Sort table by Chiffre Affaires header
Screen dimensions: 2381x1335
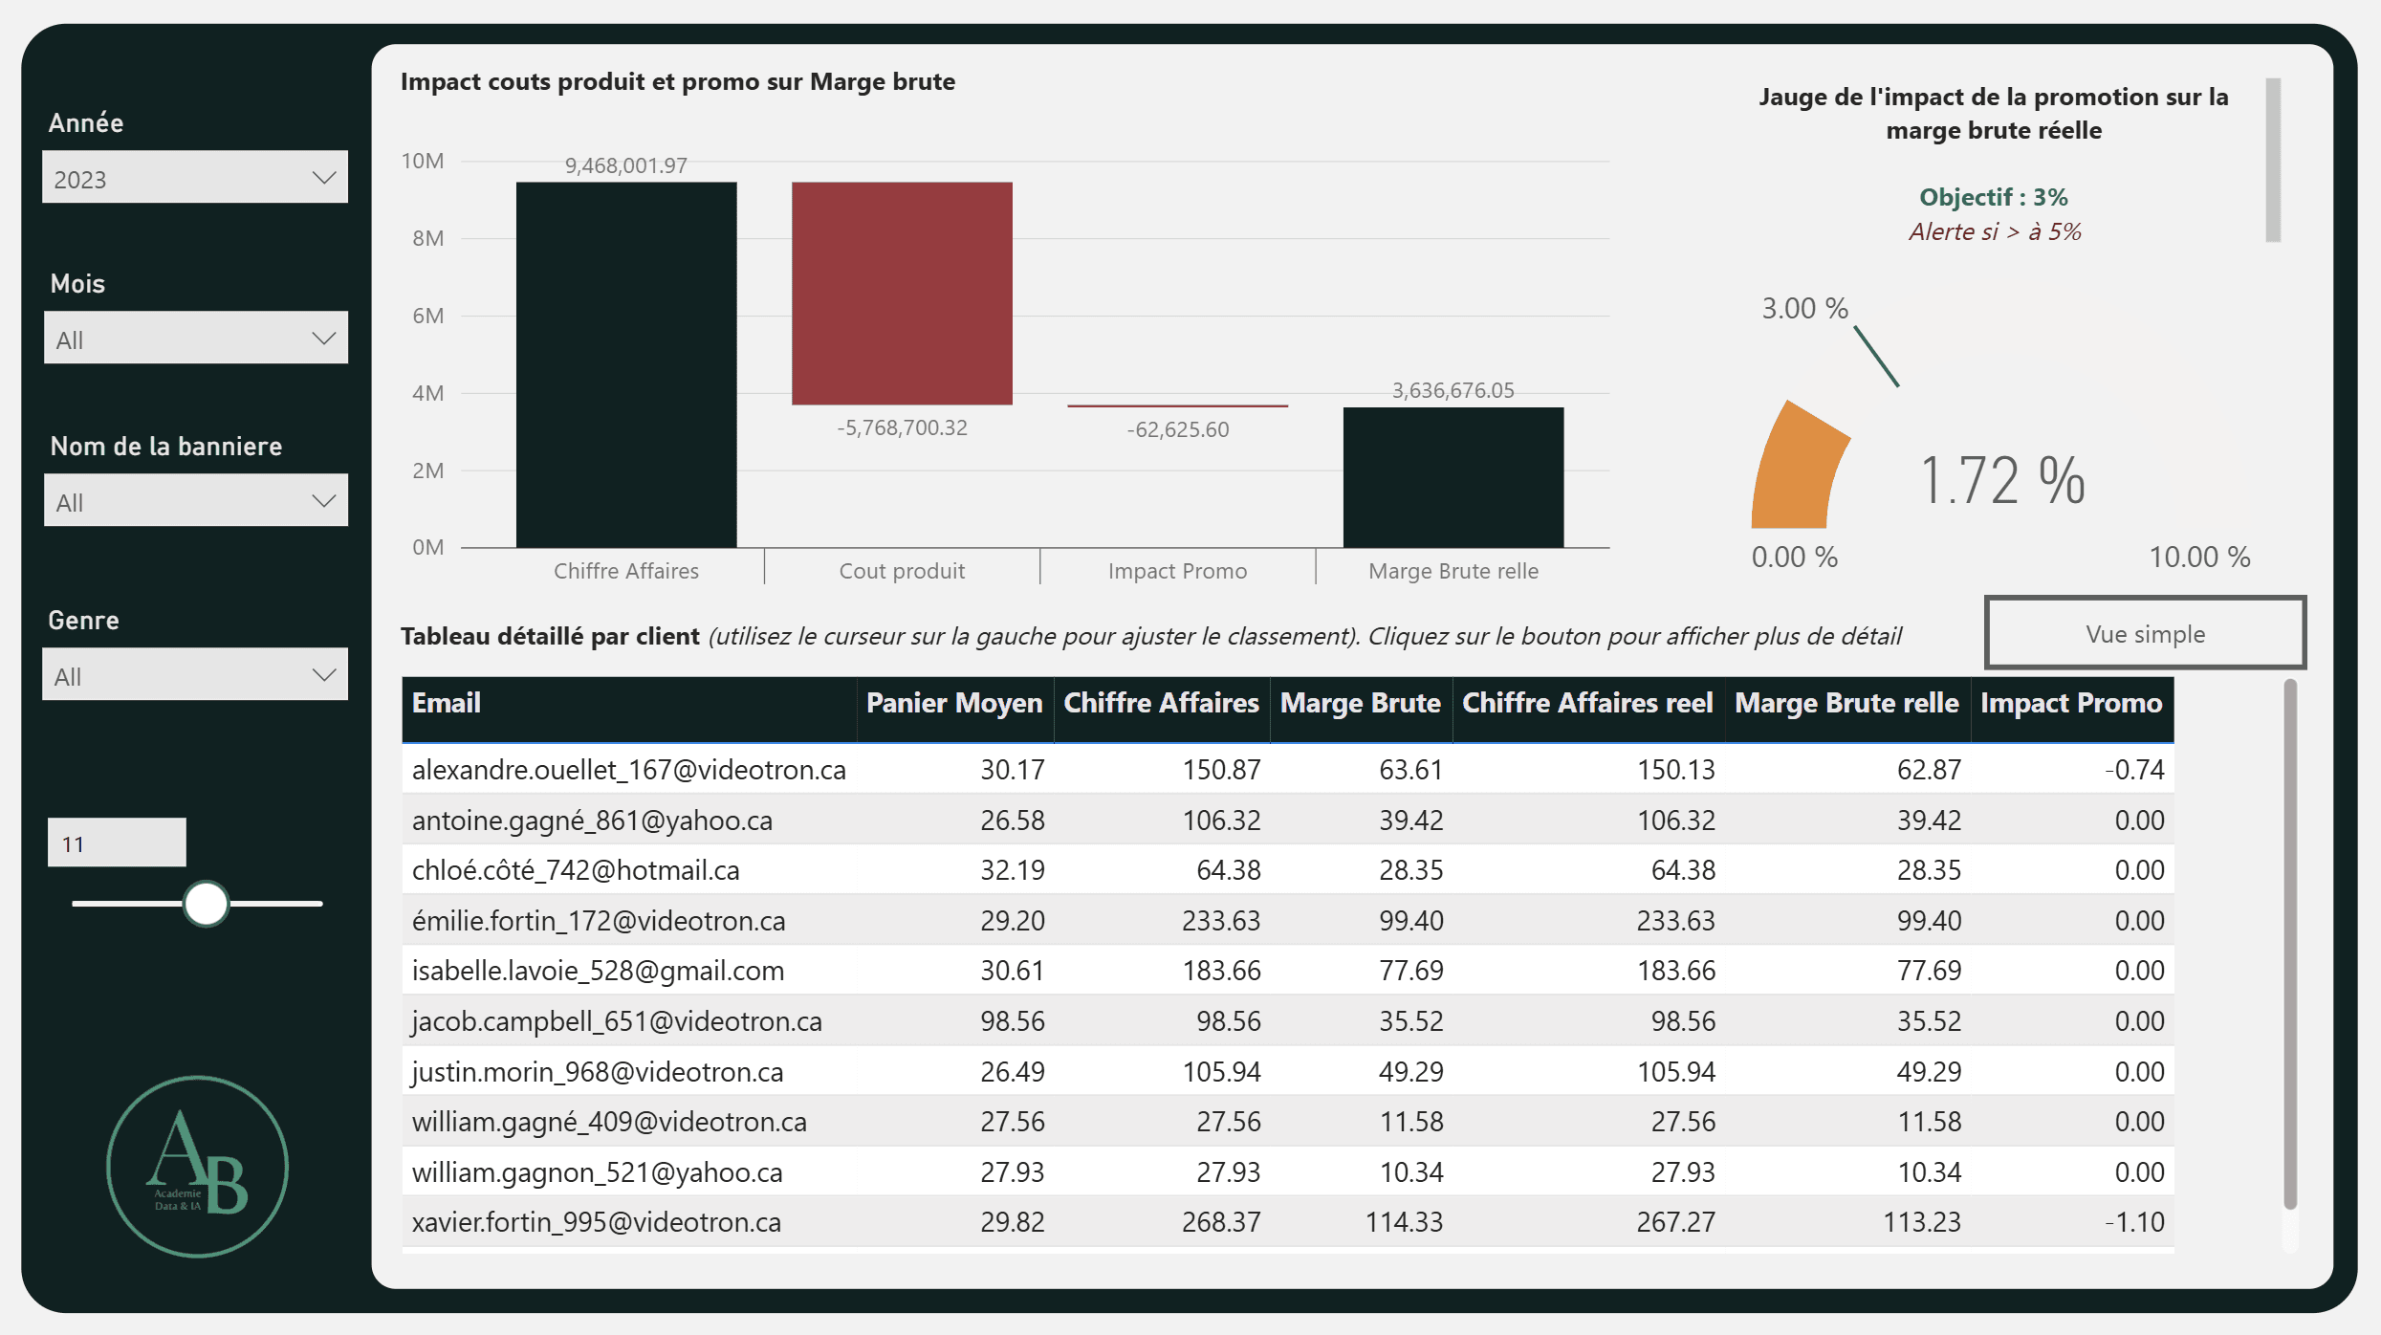click(x=1161, y=704)
